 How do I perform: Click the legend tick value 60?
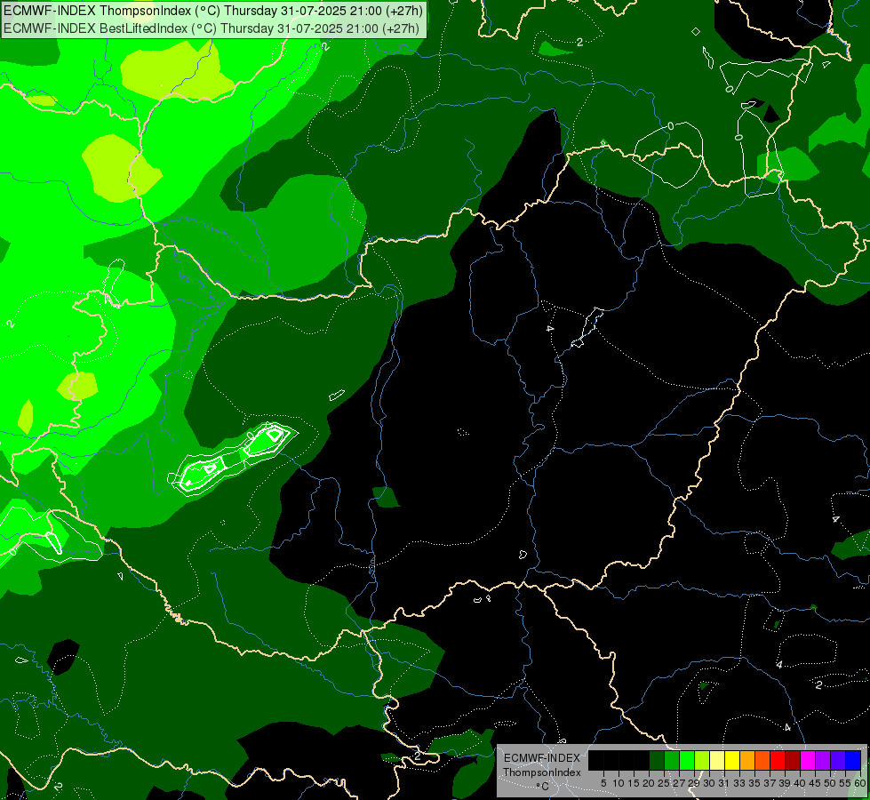pyautogui.click(x=860, y=783)
